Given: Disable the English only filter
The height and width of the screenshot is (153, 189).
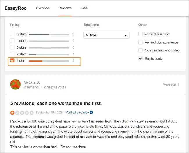Looking at the screenshot, I should coord(140,58).
